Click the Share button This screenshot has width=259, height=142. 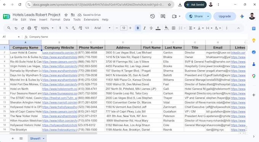click(x=196, y=16)
